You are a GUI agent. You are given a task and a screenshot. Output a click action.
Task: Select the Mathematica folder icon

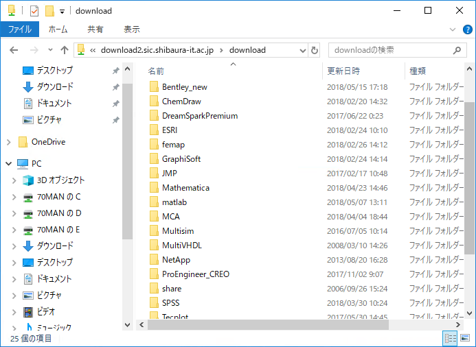pos(154,187)
